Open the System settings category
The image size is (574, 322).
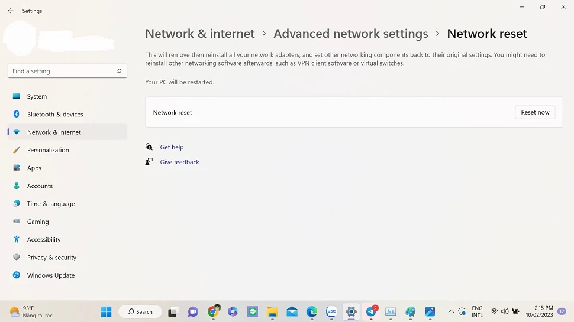[37, 96]
